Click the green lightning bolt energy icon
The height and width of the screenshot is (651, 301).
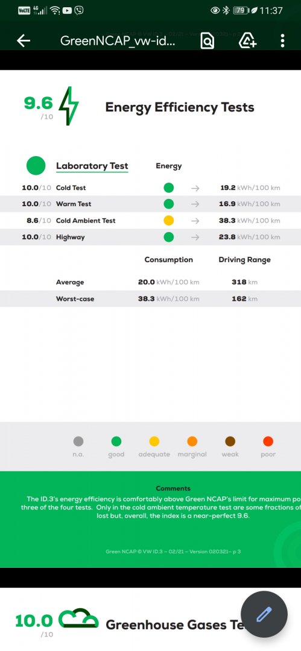[x=69, y=106]
